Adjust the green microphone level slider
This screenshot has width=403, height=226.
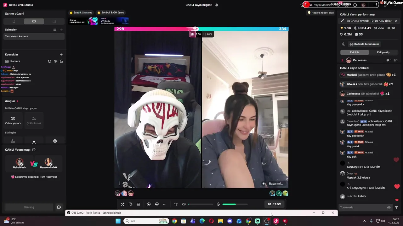(x=235, y=204)
